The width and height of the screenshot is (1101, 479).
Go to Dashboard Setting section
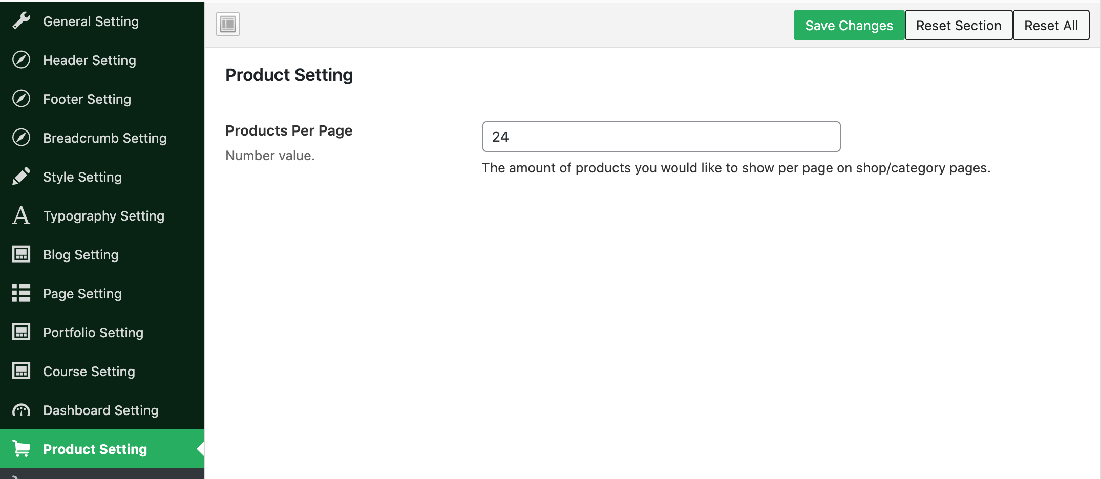point(102,410)
